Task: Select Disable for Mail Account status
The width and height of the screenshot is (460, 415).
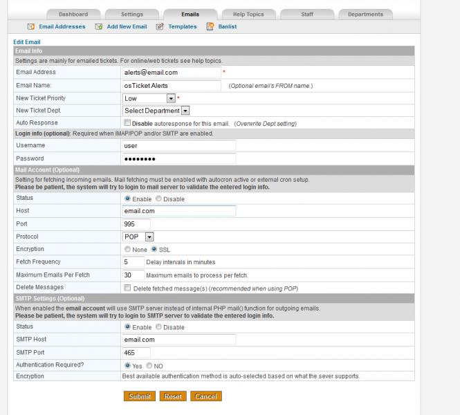Action: pos(159,199)
